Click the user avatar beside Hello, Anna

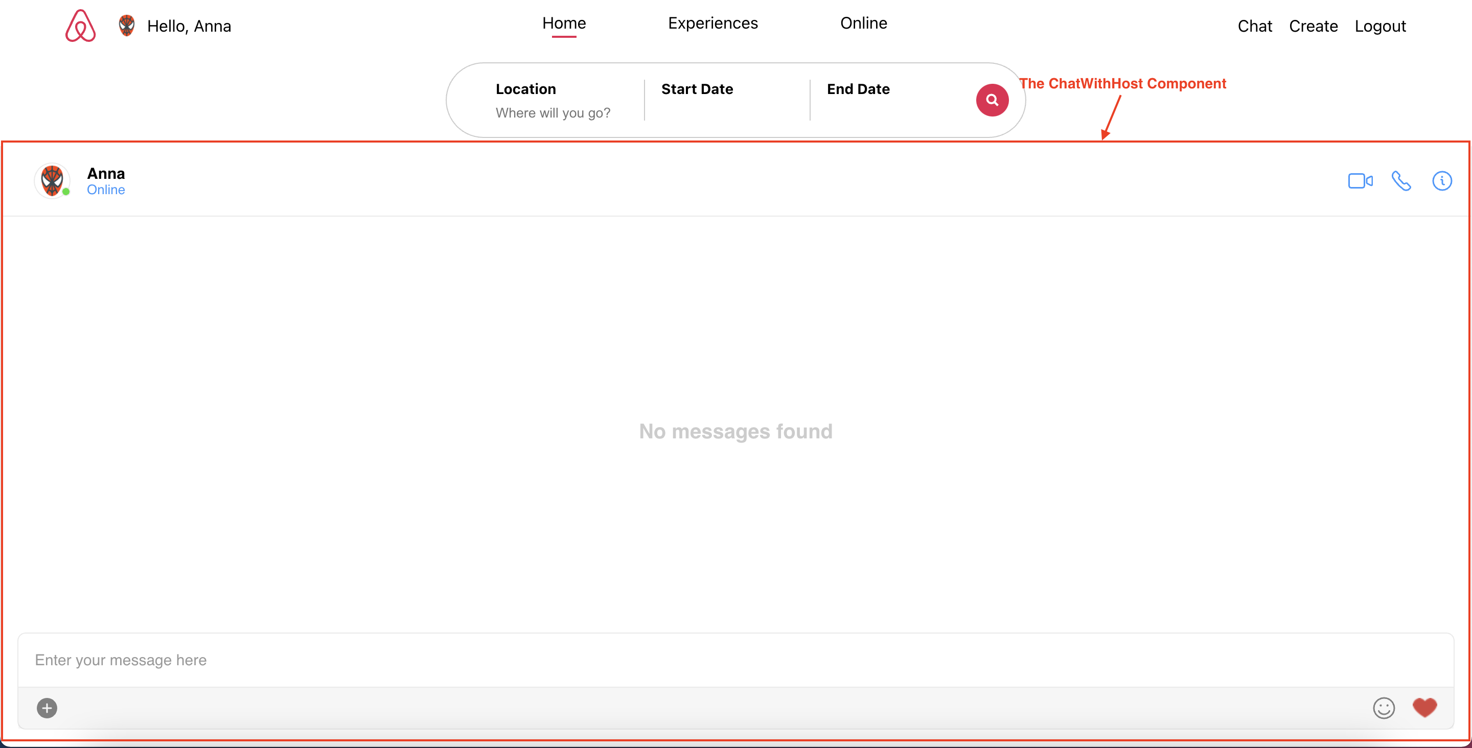coord(126,26)
